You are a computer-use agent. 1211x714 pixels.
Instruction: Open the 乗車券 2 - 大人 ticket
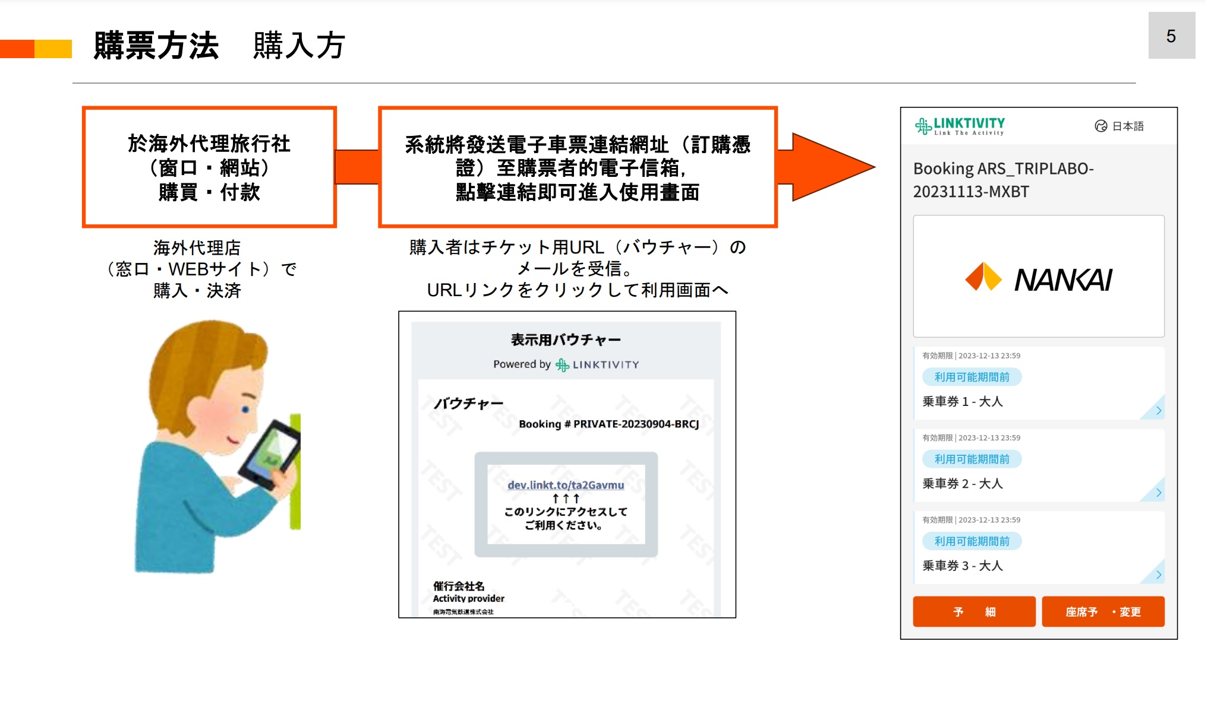pos(1039,465)
